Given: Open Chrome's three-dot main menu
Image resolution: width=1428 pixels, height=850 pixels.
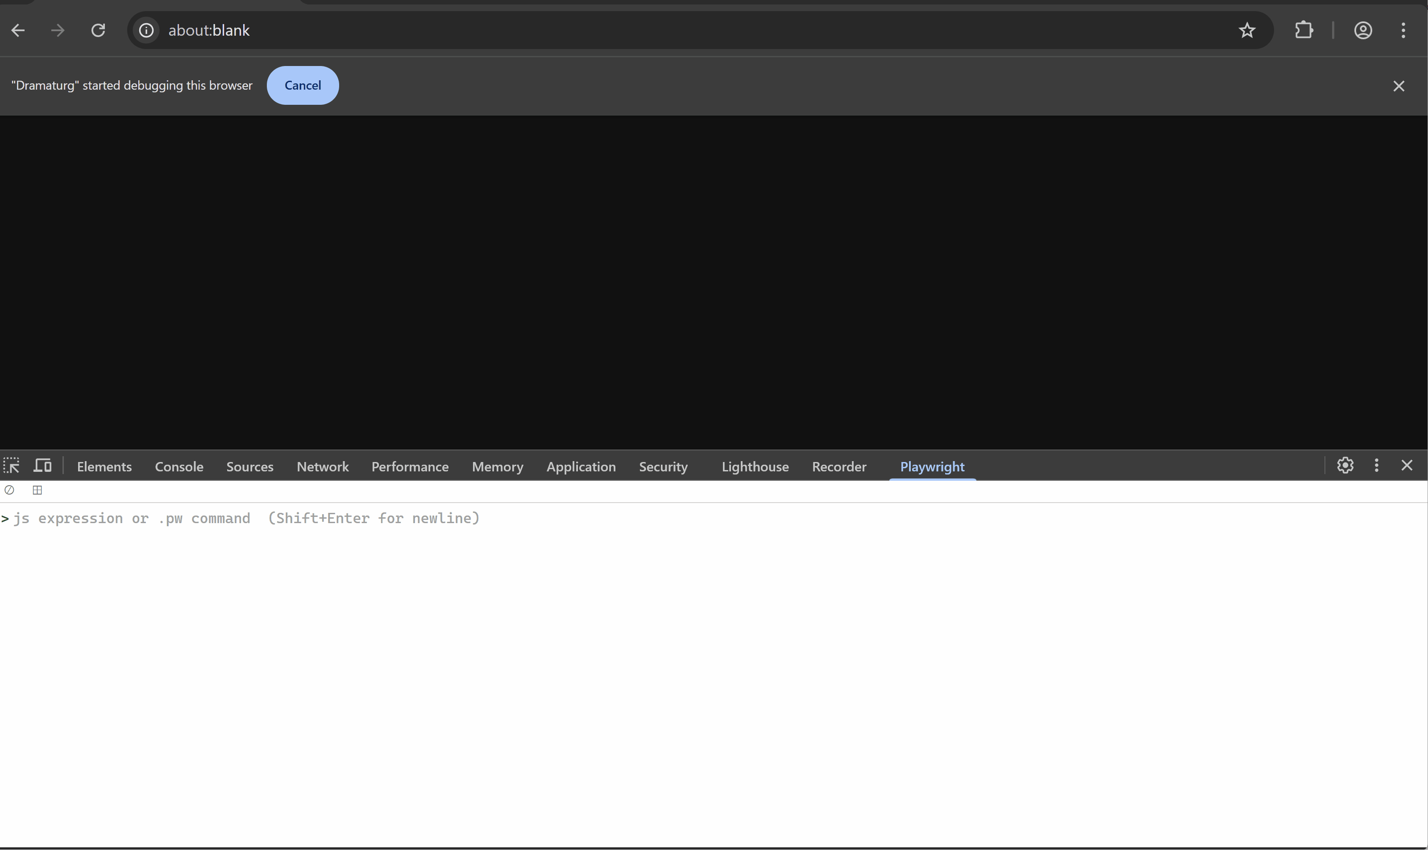Looking at the screenshot, I should pos(1403,30).
